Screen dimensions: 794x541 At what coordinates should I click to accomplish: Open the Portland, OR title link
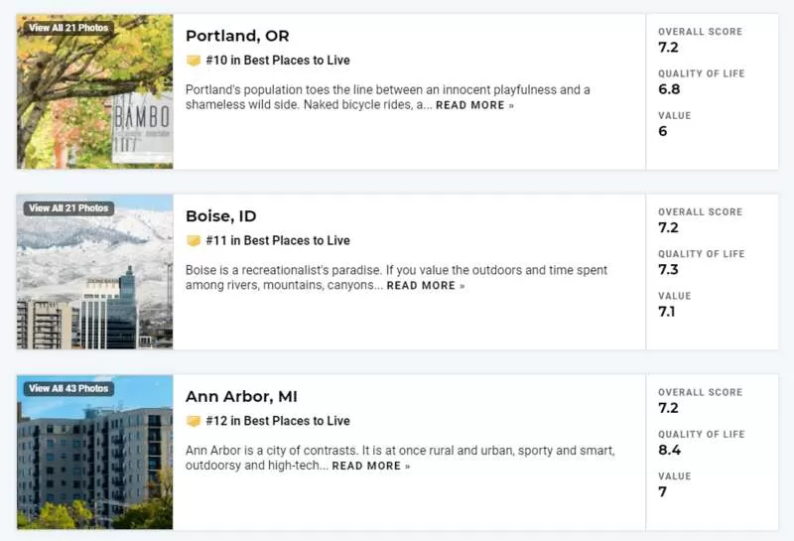237,36
